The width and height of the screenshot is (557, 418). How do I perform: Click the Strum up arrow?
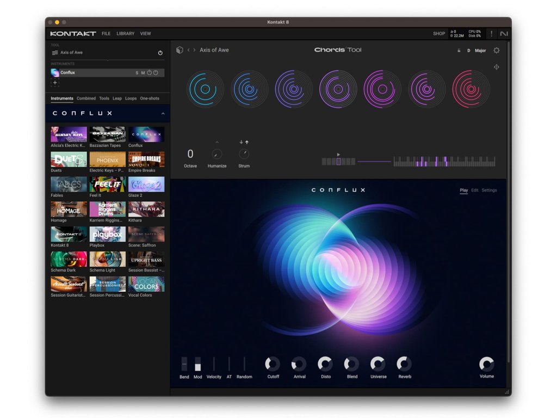[x=247, y=142]
